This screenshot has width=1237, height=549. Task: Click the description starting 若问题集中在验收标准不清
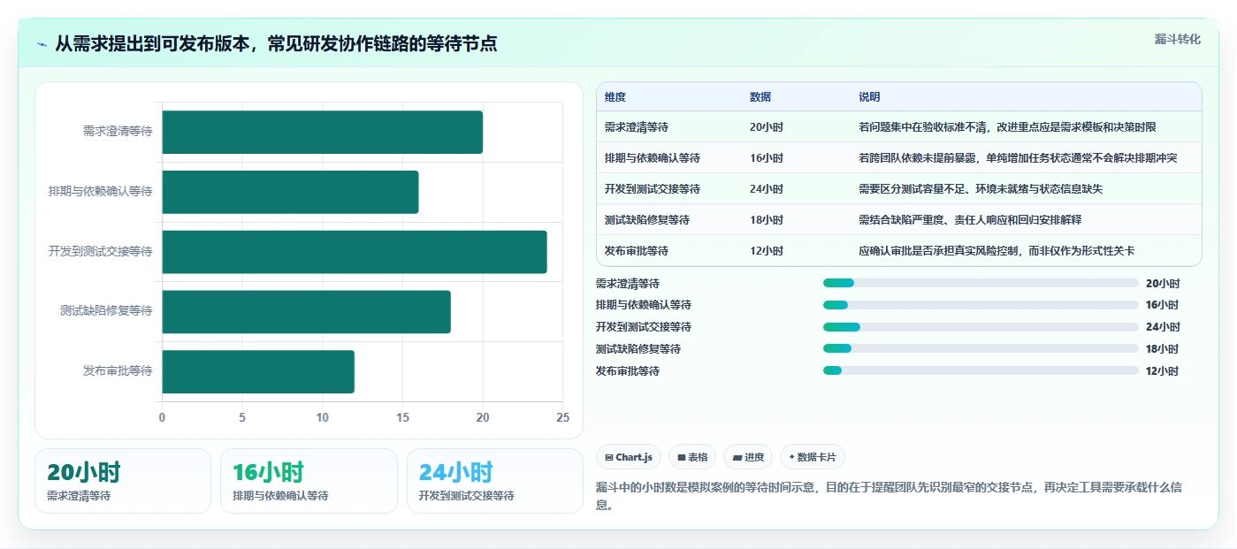tap(1007, 127)
